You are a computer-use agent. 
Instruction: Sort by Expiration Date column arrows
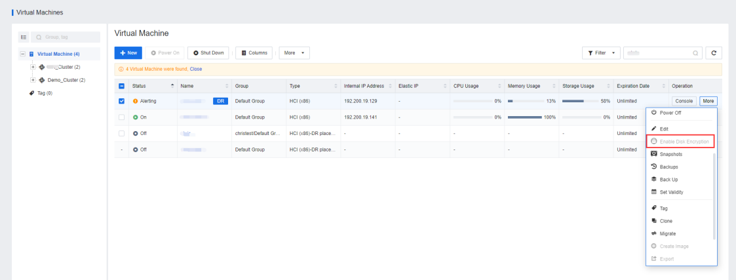pyautogui.click(x=663, y=86)
